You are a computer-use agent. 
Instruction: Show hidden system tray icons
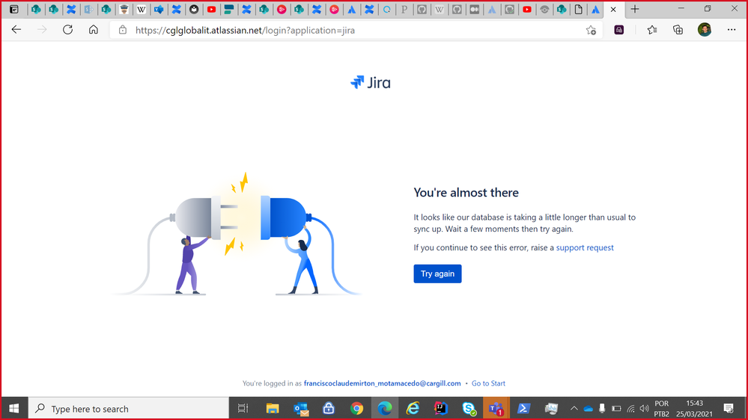click(574, 409)
